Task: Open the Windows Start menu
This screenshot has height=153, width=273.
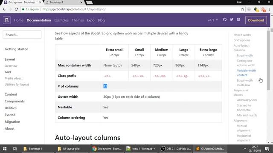Action: tap(5, 149)
